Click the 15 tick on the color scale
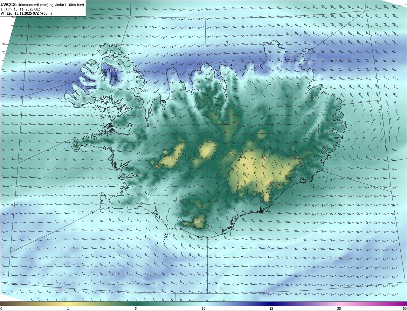The image size is (407, 311). click(x=271, y=308)
